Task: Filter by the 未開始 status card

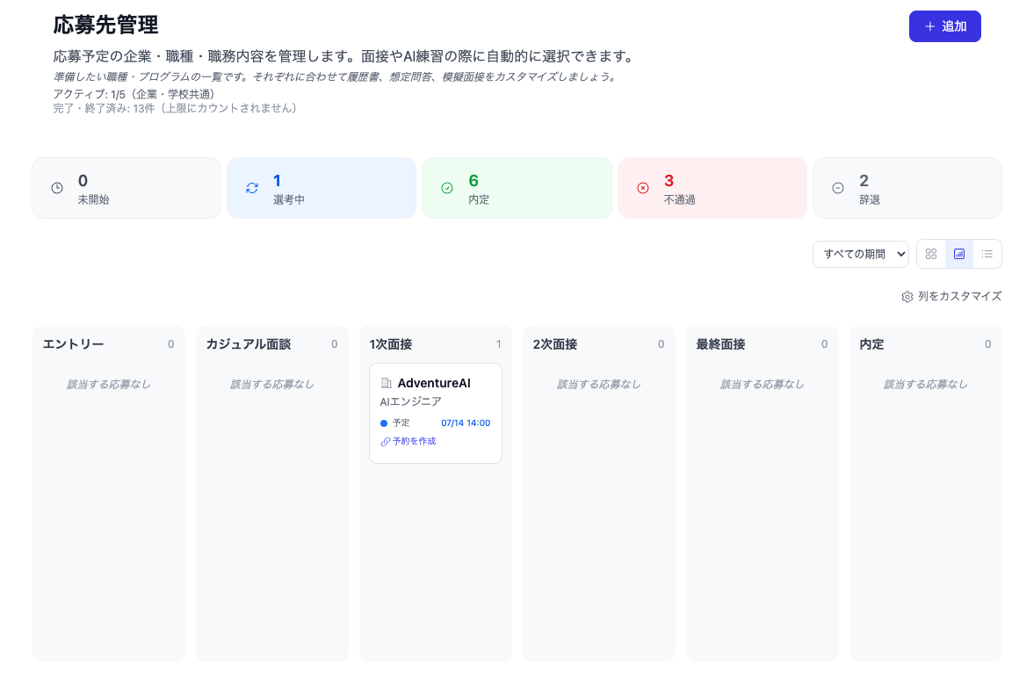Action: [x=126, y=188]
